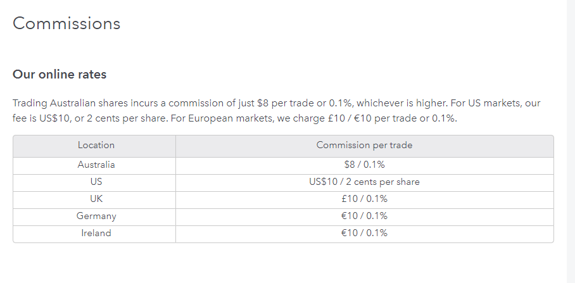
Task: Click the US$10 / 2 cents per share cell
Action: [364, 182]
